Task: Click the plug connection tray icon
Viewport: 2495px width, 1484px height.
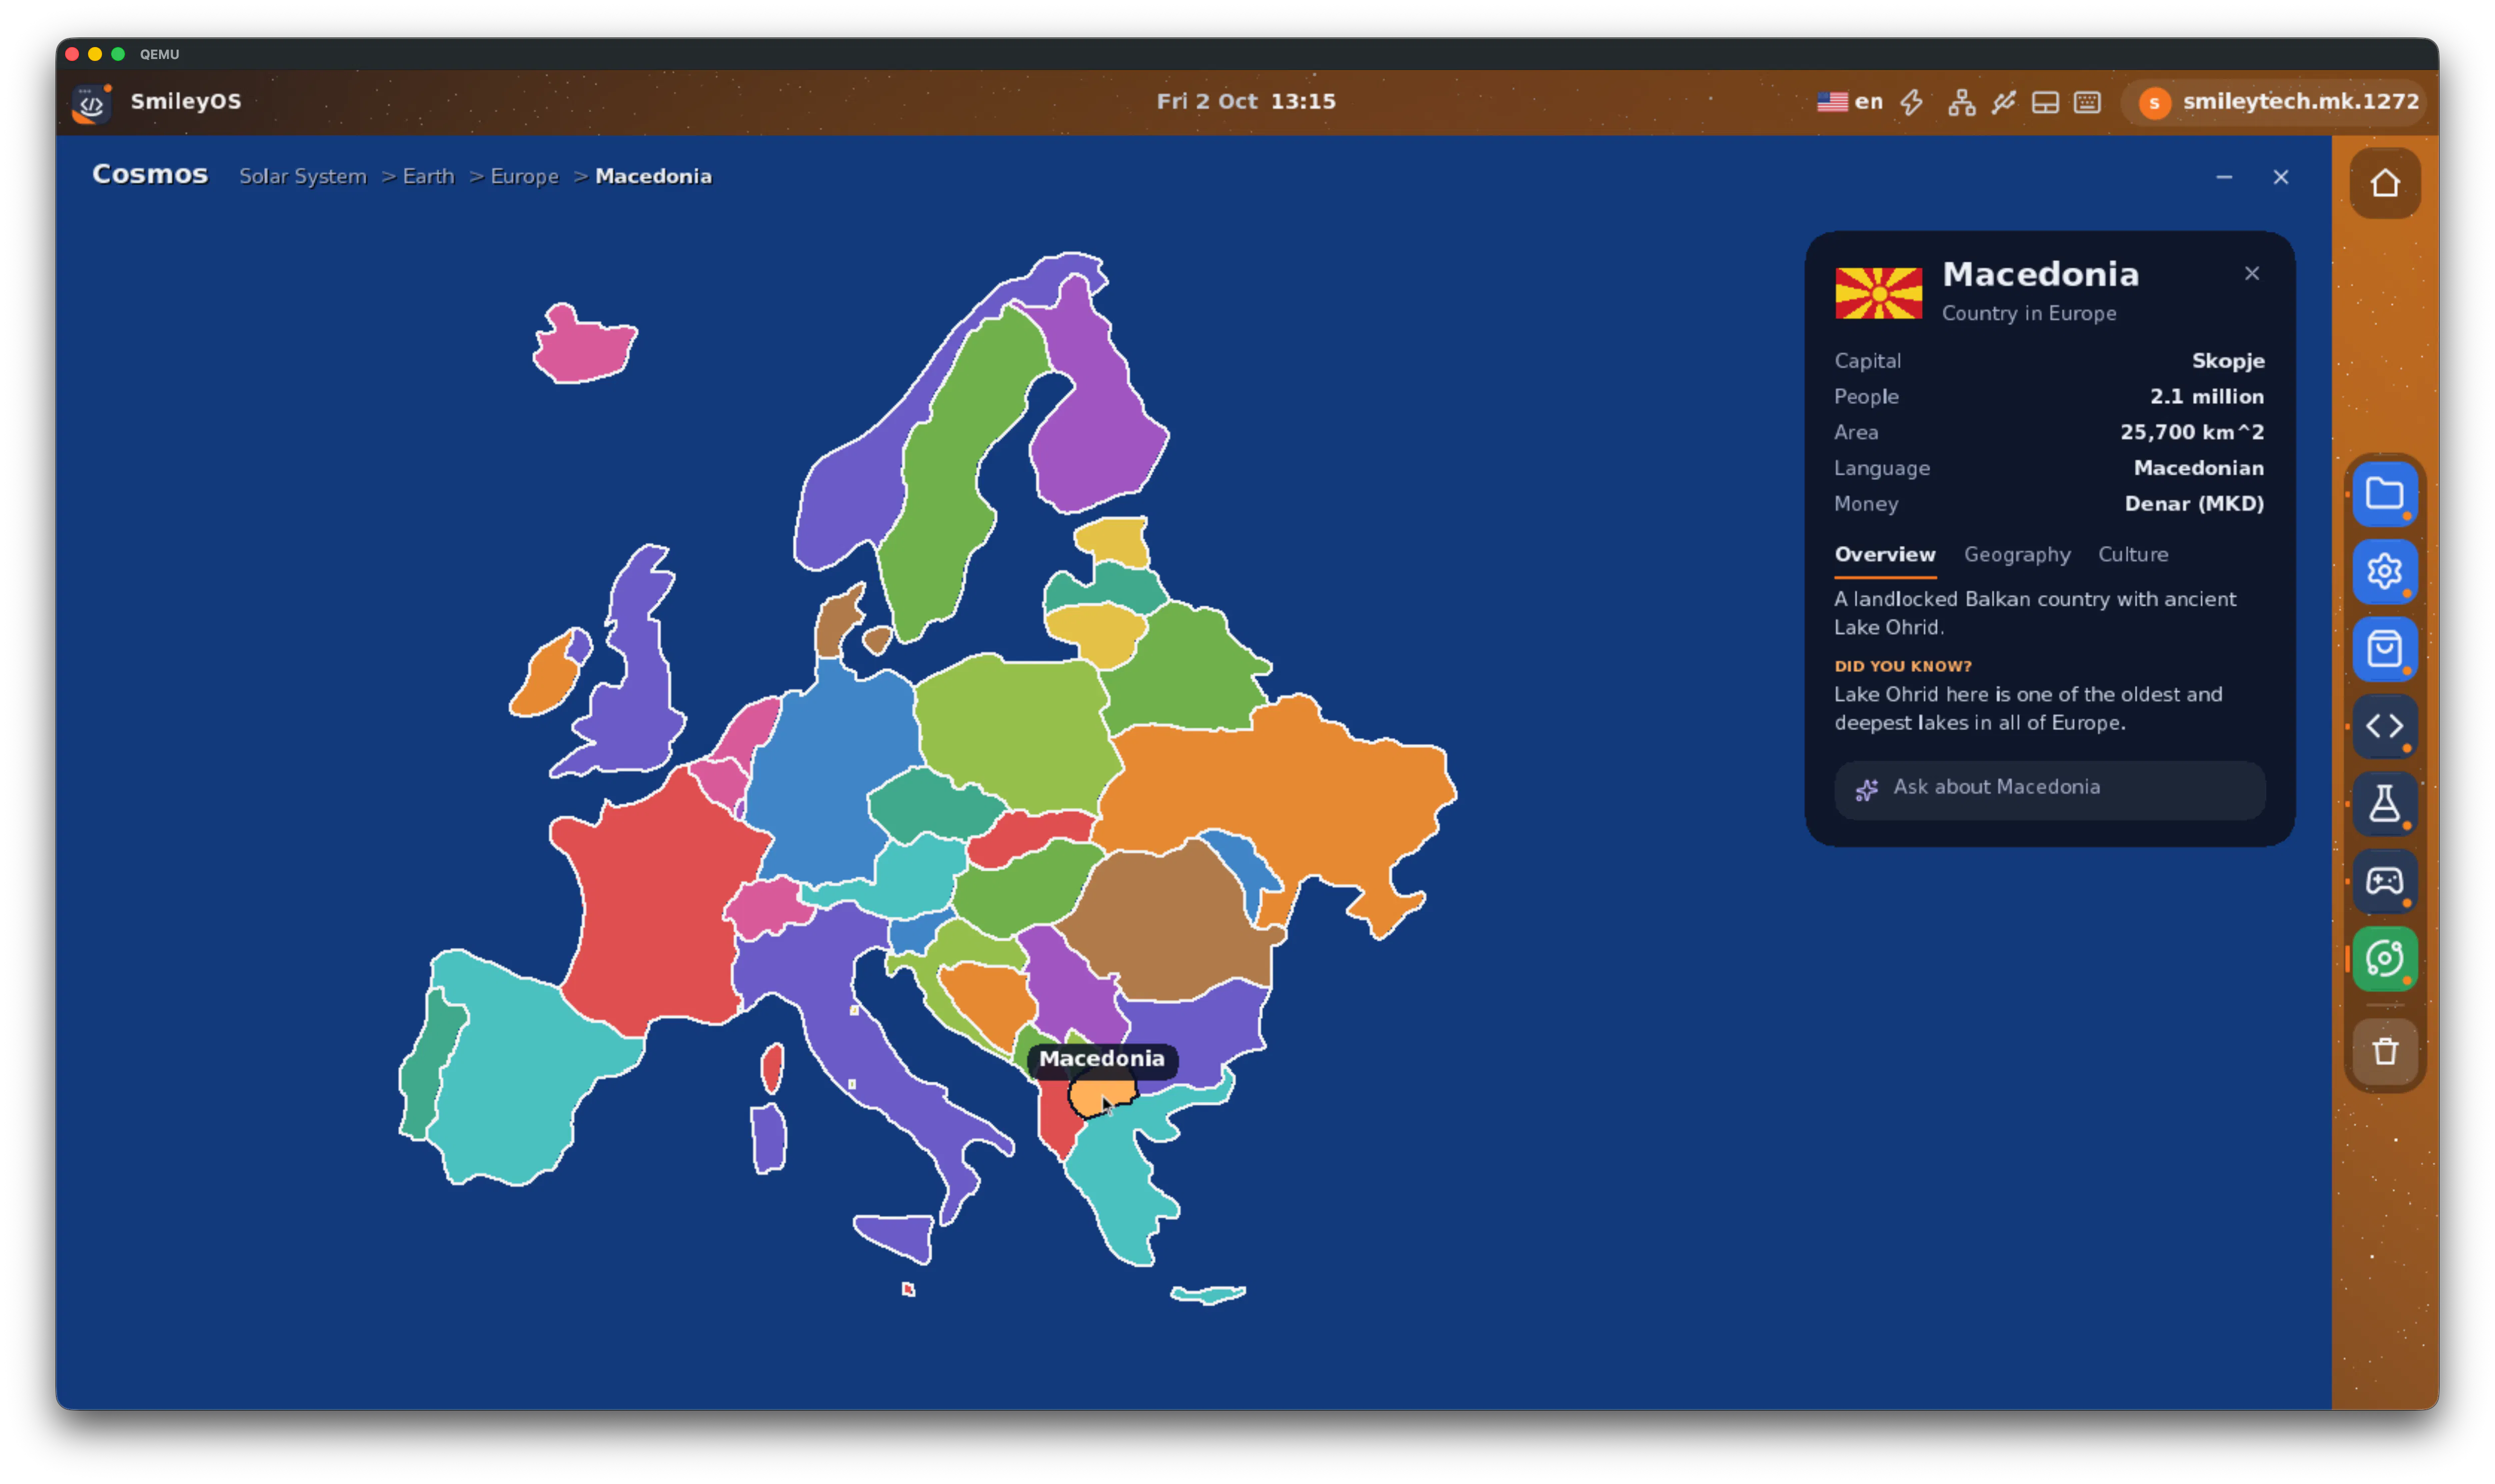Action: pyautogui.click(x=2003, y=102)
